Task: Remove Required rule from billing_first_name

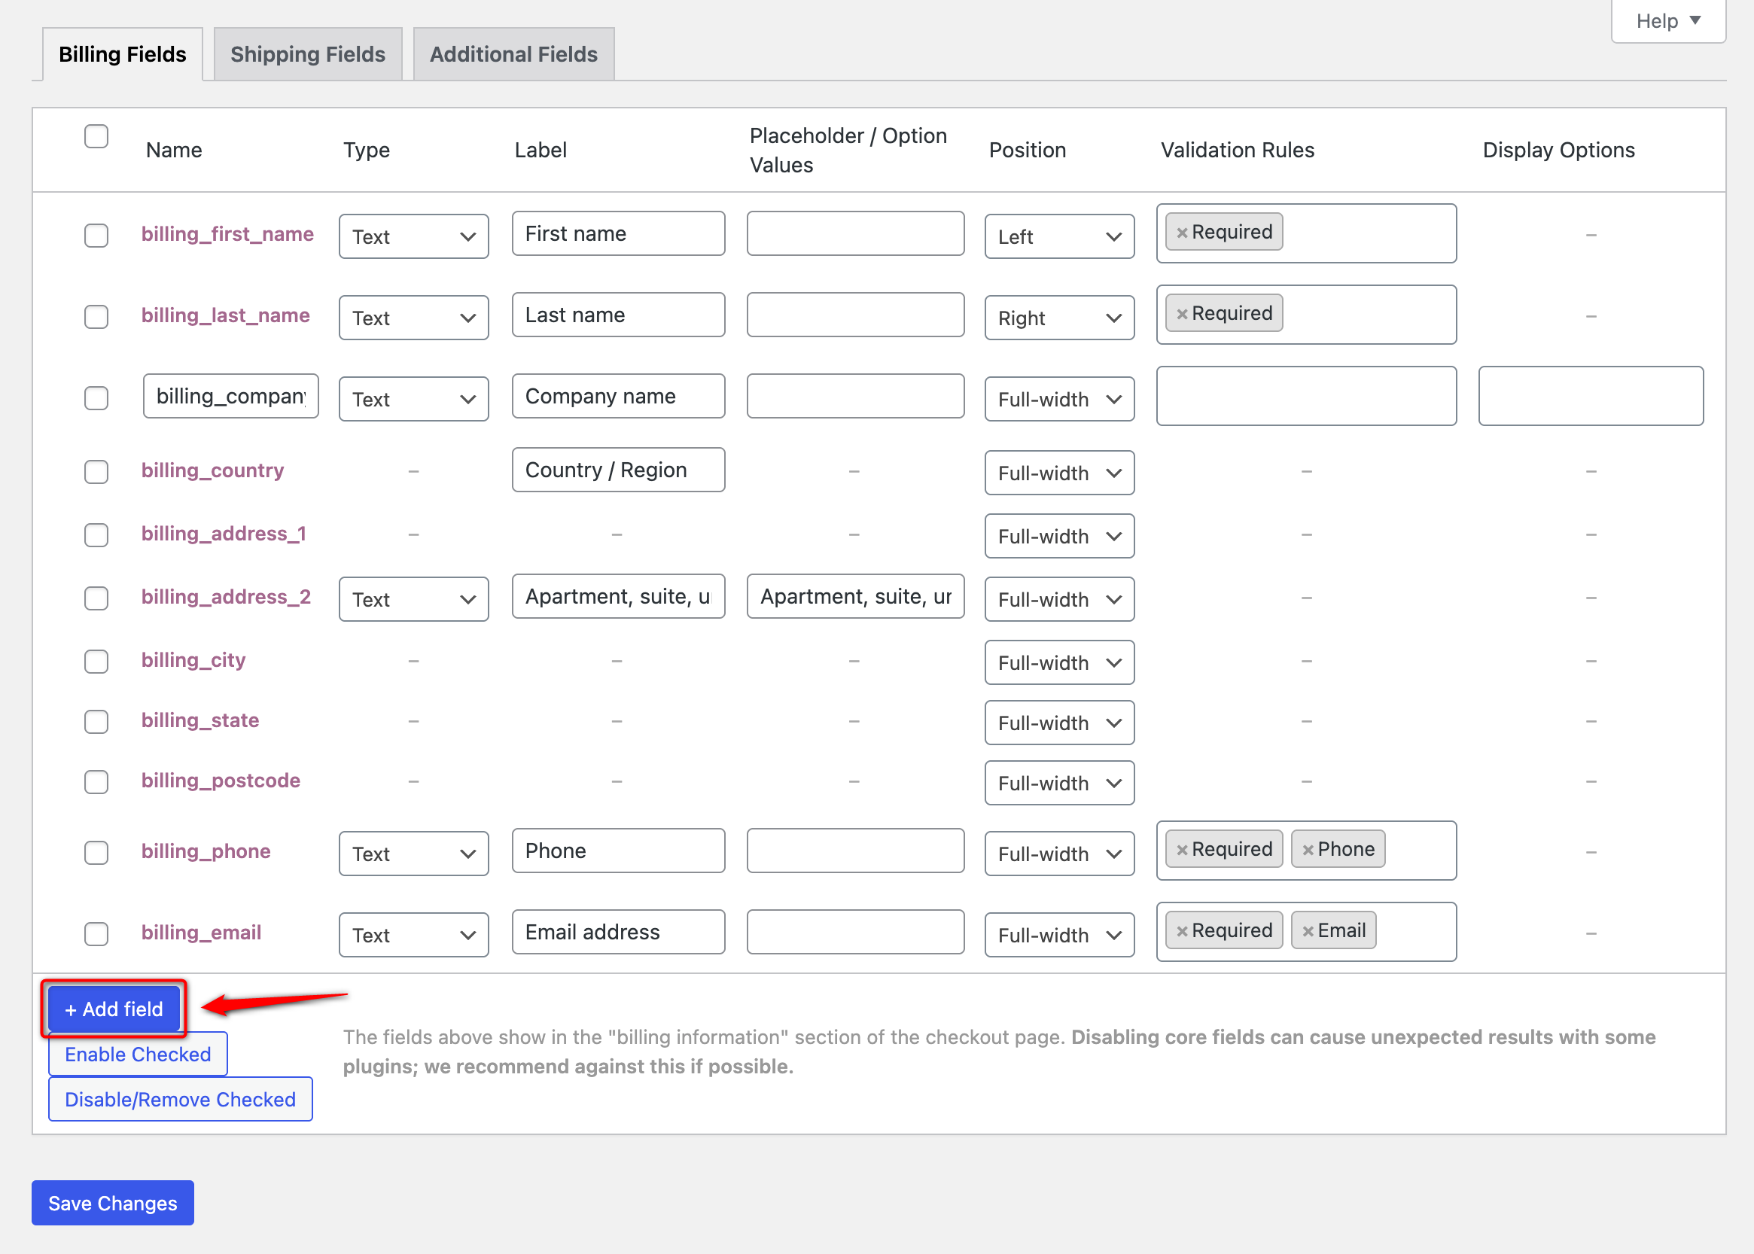Action: [1182, 232]
